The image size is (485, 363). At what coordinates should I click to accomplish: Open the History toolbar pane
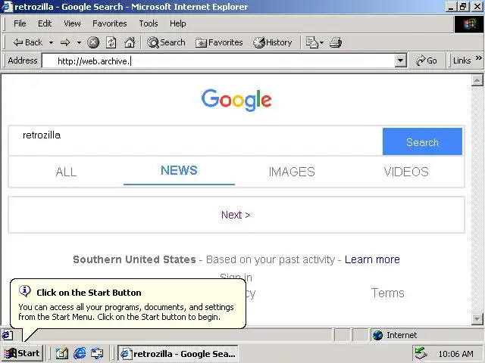click(273, 42)
